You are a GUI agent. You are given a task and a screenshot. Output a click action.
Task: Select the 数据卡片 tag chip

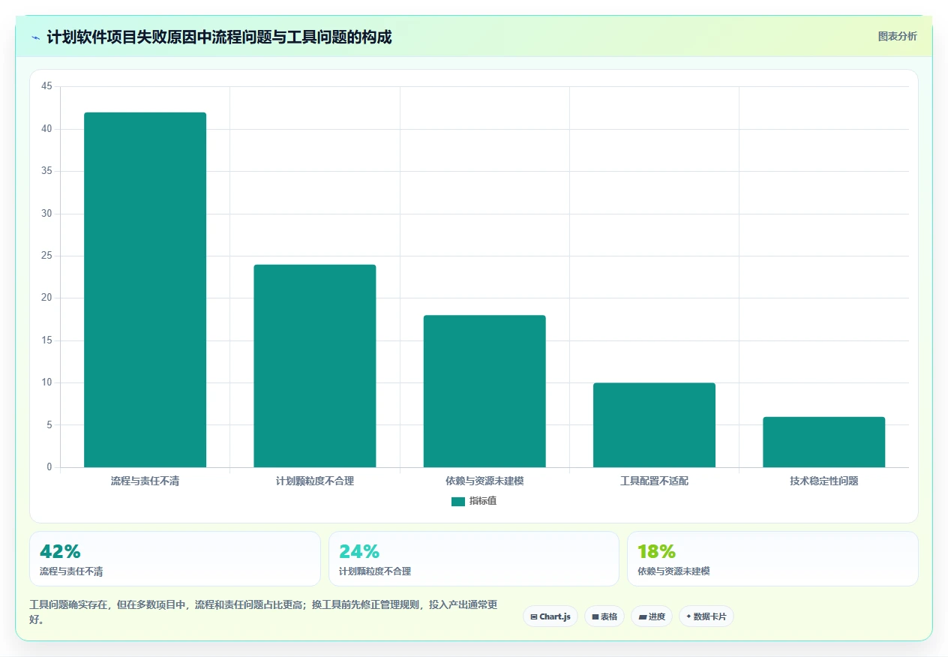coord(706,616)
